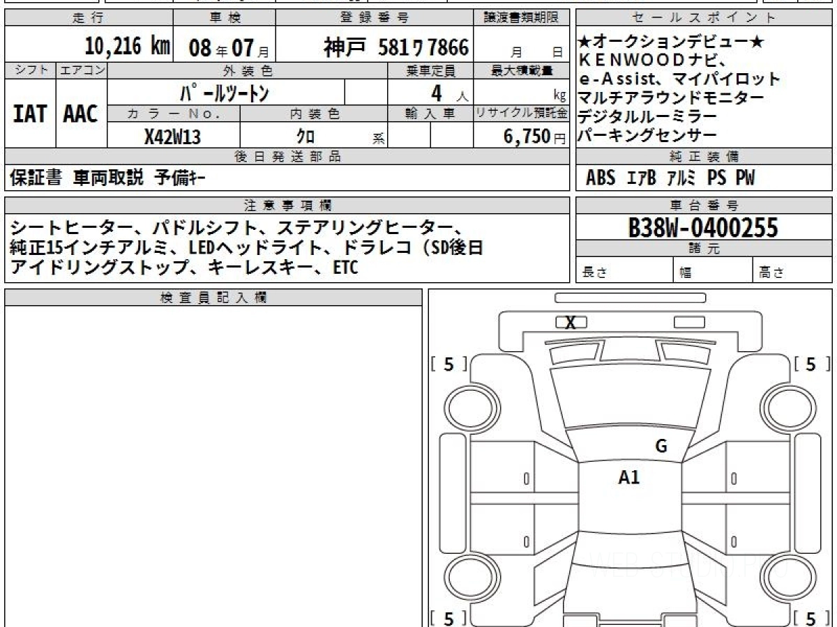Image resolution: width=837 pixels, height=627 pixels.
Task: Click the registration number 神戸 581 7866
Action: (x=395, y=47)
